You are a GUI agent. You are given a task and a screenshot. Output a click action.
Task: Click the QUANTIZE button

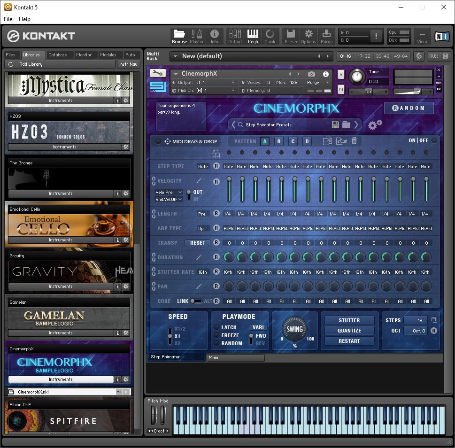point(349,331)
